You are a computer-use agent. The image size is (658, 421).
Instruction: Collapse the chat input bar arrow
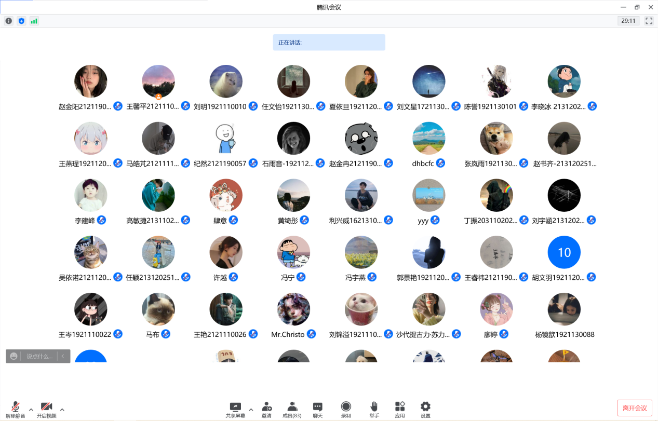(63, 356)
